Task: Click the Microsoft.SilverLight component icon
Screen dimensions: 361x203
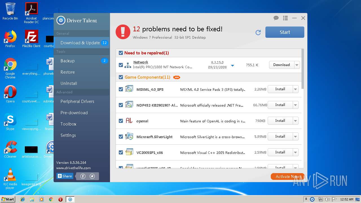Action: (129, 136)
